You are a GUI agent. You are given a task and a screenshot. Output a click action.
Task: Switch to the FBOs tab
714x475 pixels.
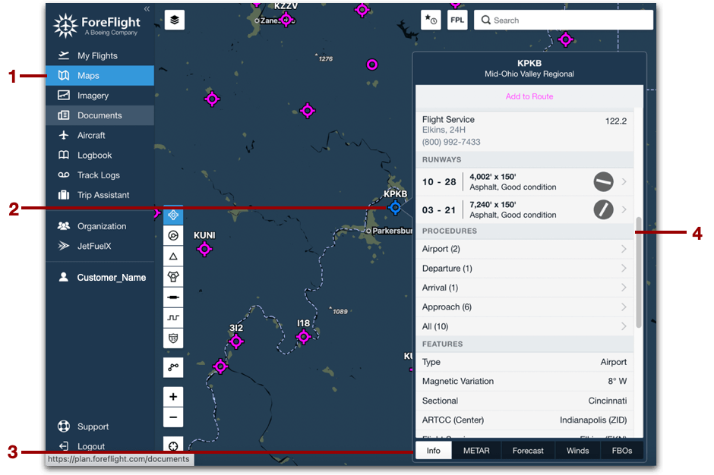pyautogui.click(x=621, y=451)
